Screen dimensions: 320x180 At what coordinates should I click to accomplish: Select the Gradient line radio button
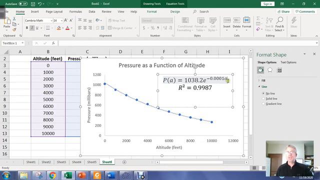pyautogui.click(x=263, y=103)
